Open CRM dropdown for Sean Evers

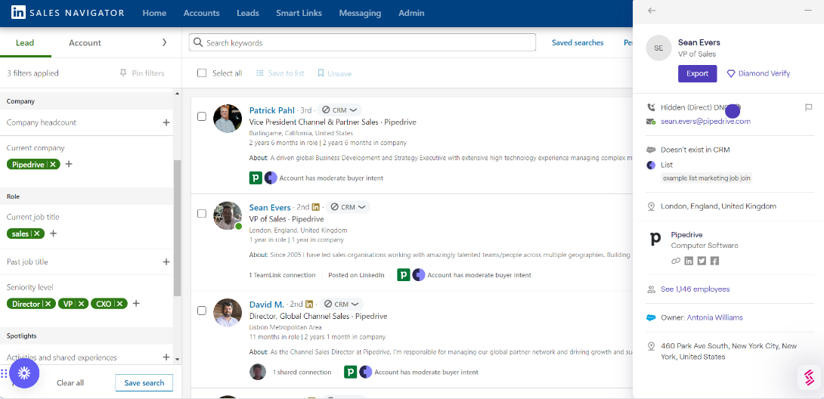click(348, 207)
